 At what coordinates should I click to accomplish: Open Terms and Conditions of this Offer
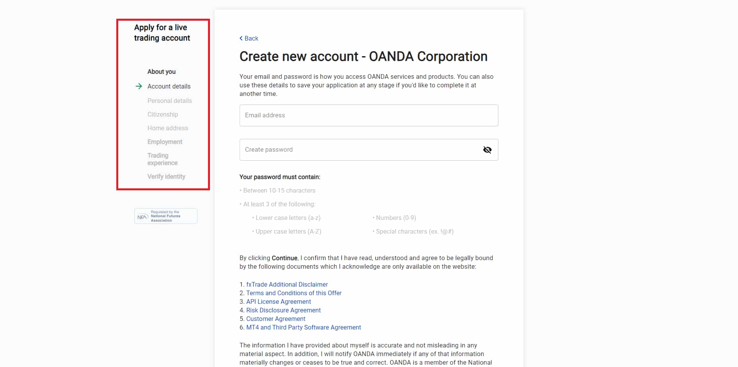pos(294,293)
